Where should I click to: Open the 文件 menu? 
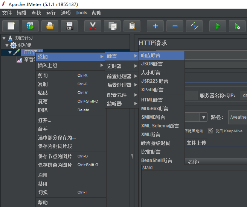(x=7, y=13)
